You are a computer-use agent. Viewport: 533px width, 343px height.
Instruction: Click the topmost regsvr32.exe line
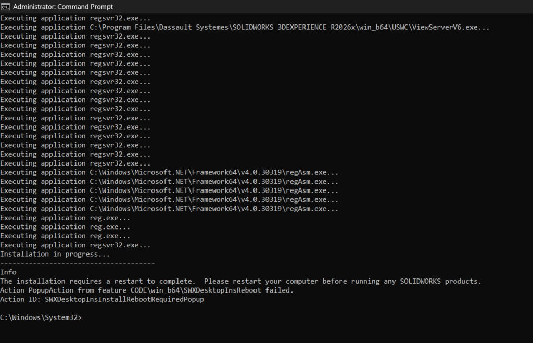pos(75,18)
